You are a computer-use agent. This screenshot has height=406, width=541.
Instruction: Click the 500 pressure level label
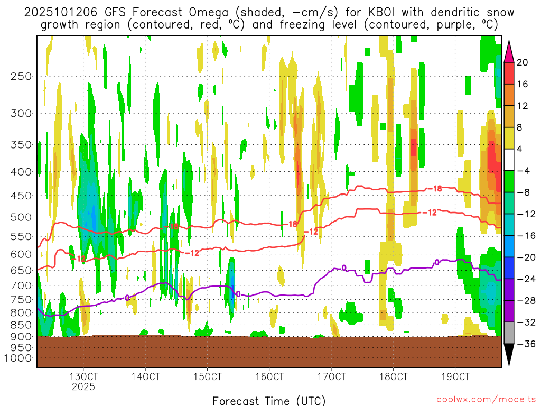point(21,217)
